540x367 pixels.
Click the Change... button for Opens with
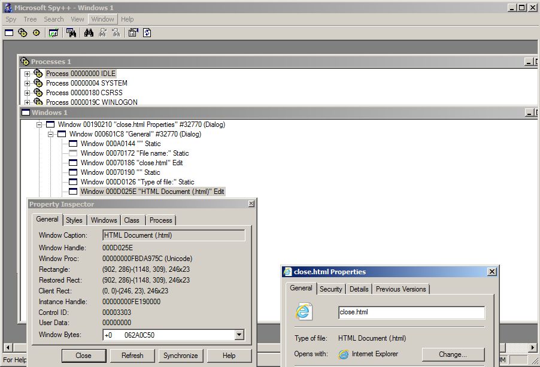(453, 354)
